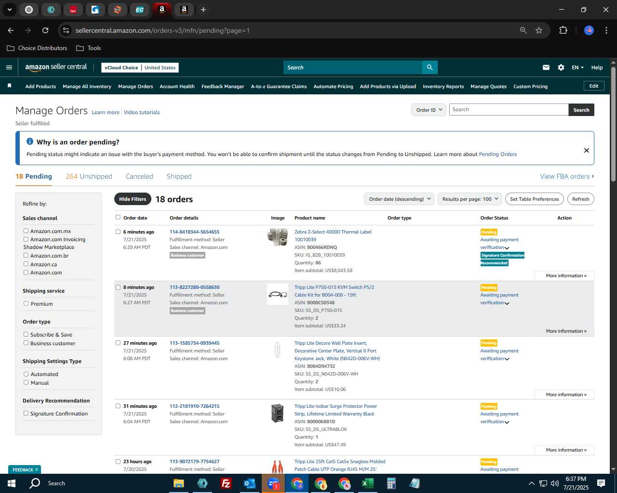The height and width of the screenshot is (493, 617).
Task: Click Set Table Preferences button
Action: tap(534, 199)
